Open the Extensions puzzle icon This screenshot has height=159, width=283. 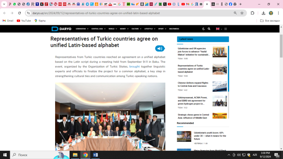[x=252, y=13]
